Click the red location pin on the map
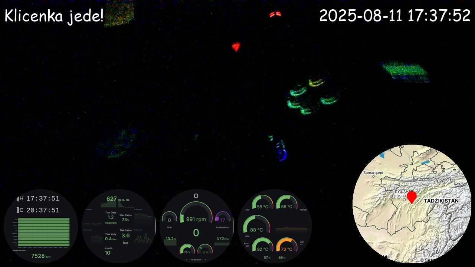The image size is (475, 267). (x=411, y=197)
